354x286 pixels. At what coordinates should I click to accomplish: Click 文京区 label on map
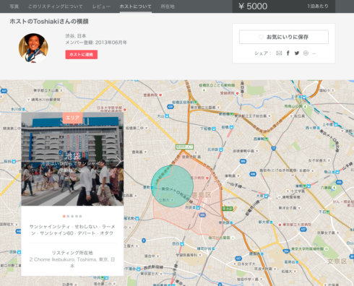click(x=337, y=261)
